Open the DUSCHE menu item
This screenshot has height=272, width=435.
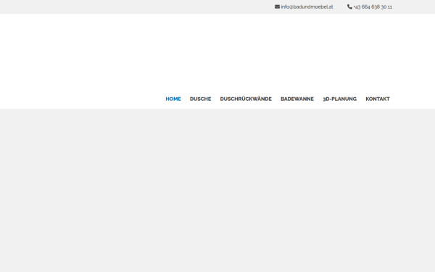coord(200,99)
